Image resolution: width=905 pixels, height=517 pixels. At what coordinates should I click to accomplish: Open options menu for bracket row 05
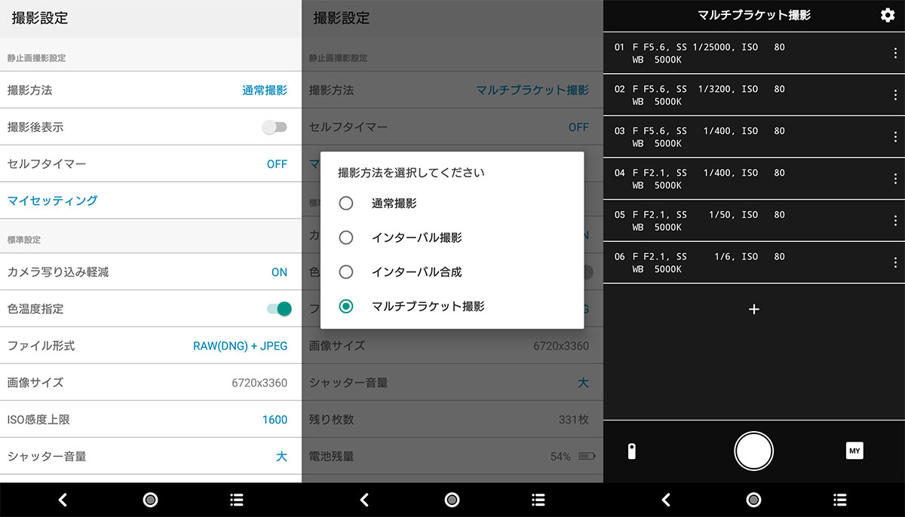(x=895, y=221)
